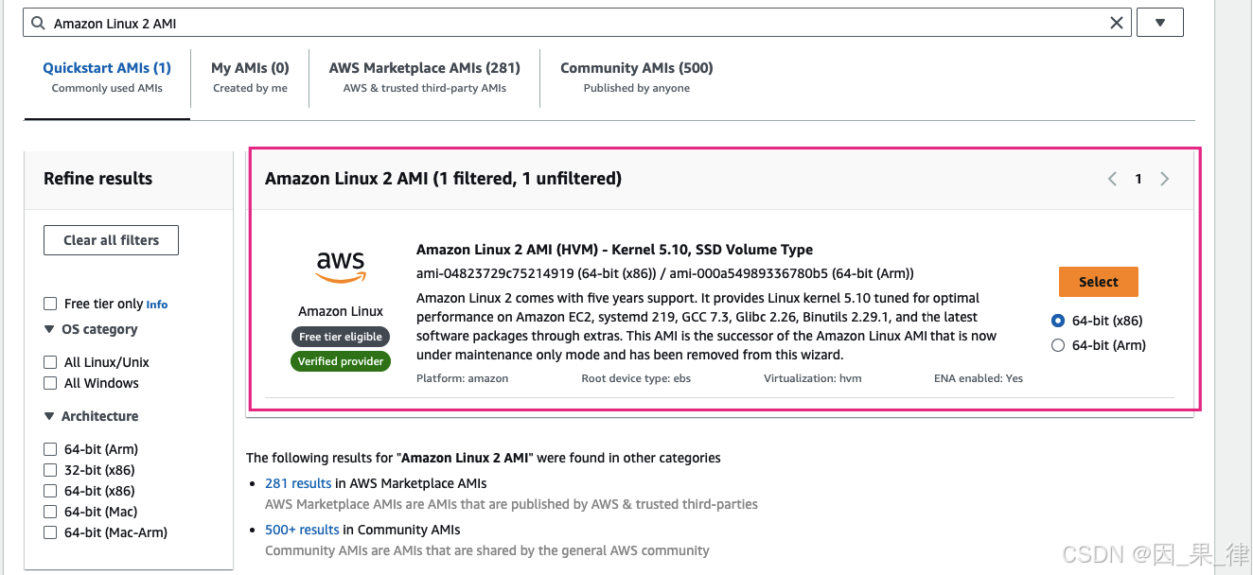This screenshot has height=575, width=1253.
Task: Click the AWS logo of Amazon Linux
Action: 341,266
